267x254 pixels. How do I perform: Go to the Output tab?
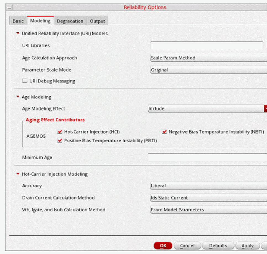point(97,21)
